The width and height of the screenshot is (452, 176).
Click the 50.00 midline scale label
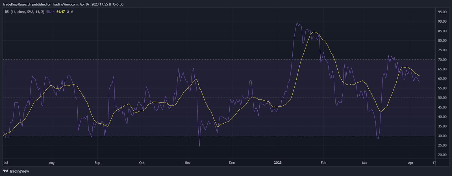tap(442, 98)
